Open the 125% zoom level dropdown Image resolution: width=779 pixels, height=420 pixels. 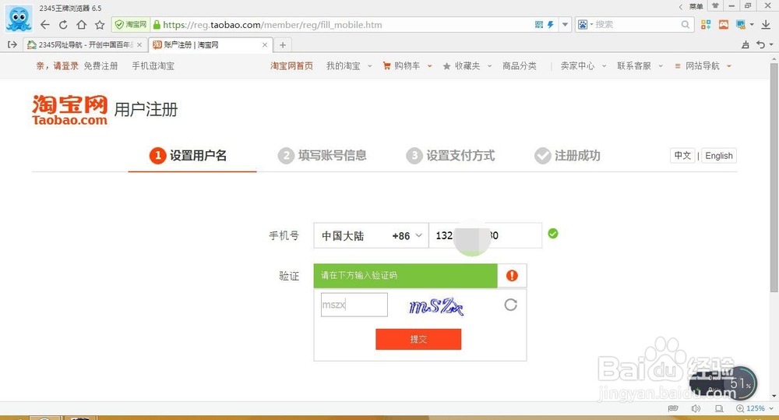coord(771,408)
